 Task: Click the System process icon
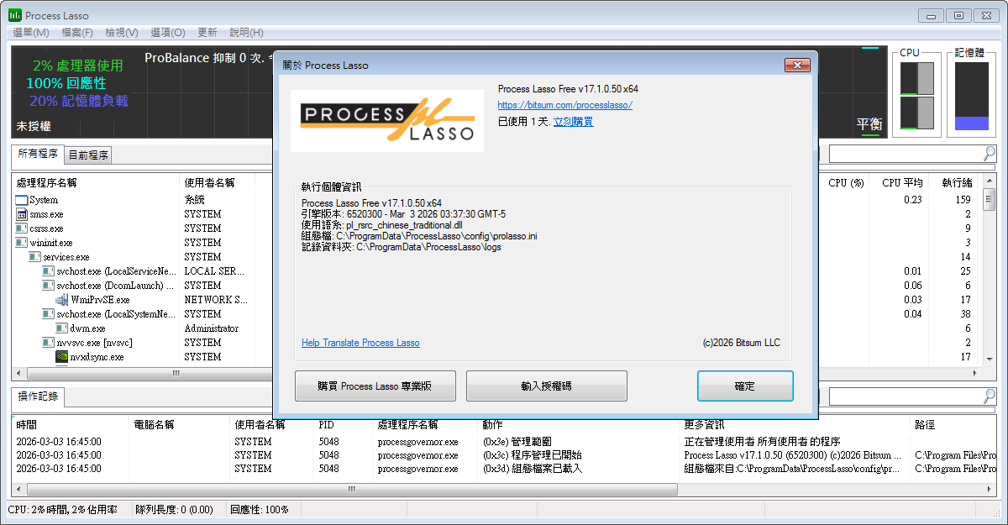(x=22, y=200)
